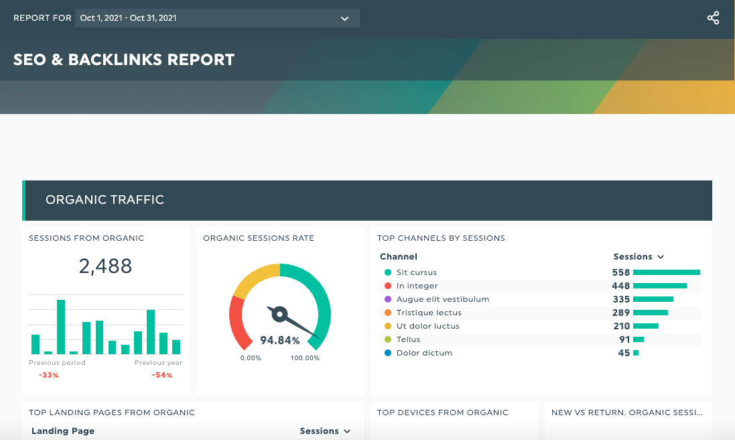Click the gauge needle on sessions rate
This screenshot has height=440, width=735.
(x=293, y=322)
